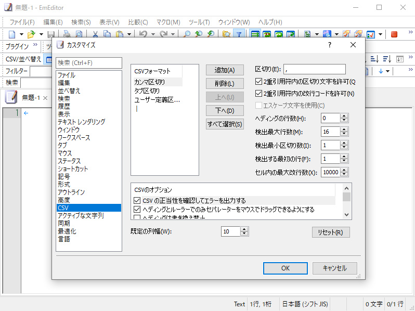Toggle the Filter funnel toolbar icon

pos(239,34)
